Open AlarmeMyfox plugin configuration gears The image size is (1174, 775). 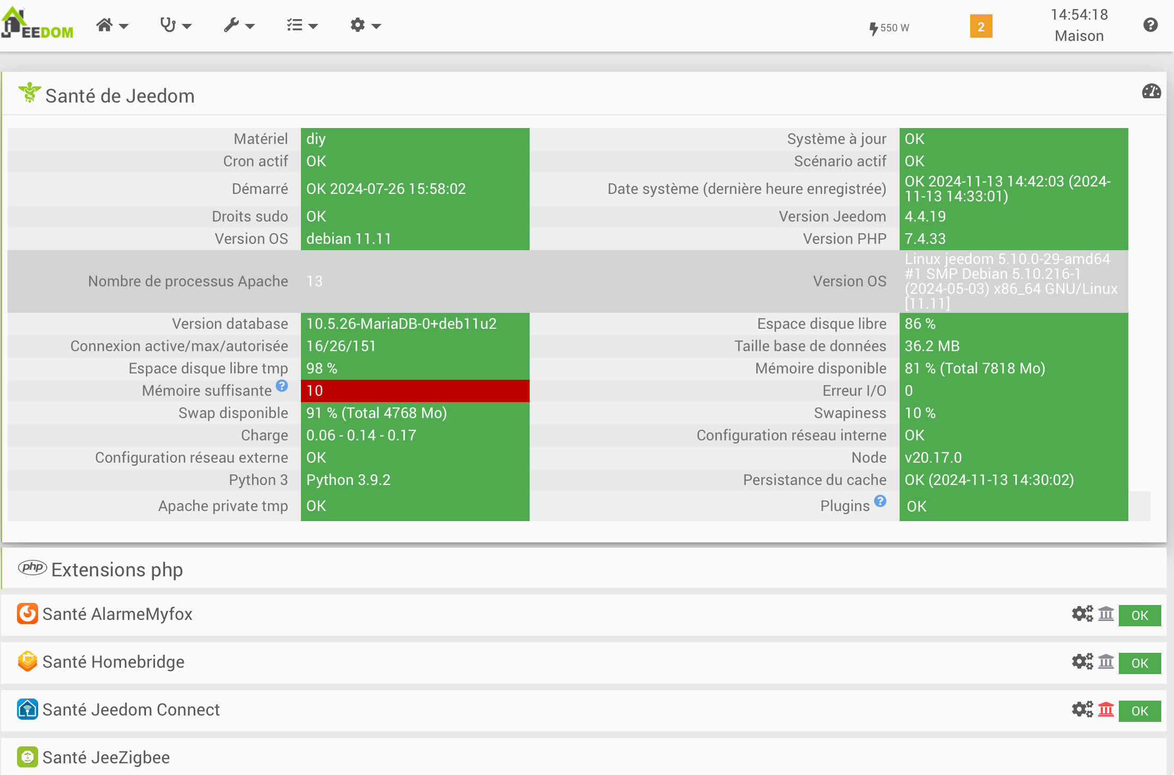pos(1082,614)
